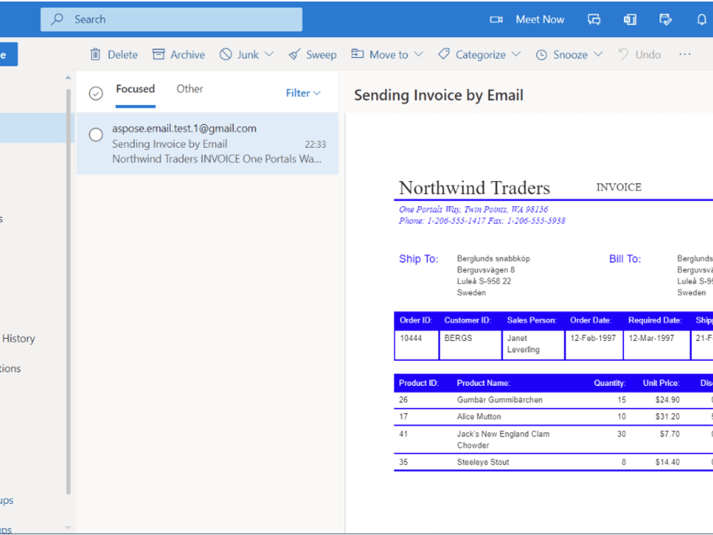The image size is (713, 535).
Task: Click unit price $24.90
Action: coord(667,400)
